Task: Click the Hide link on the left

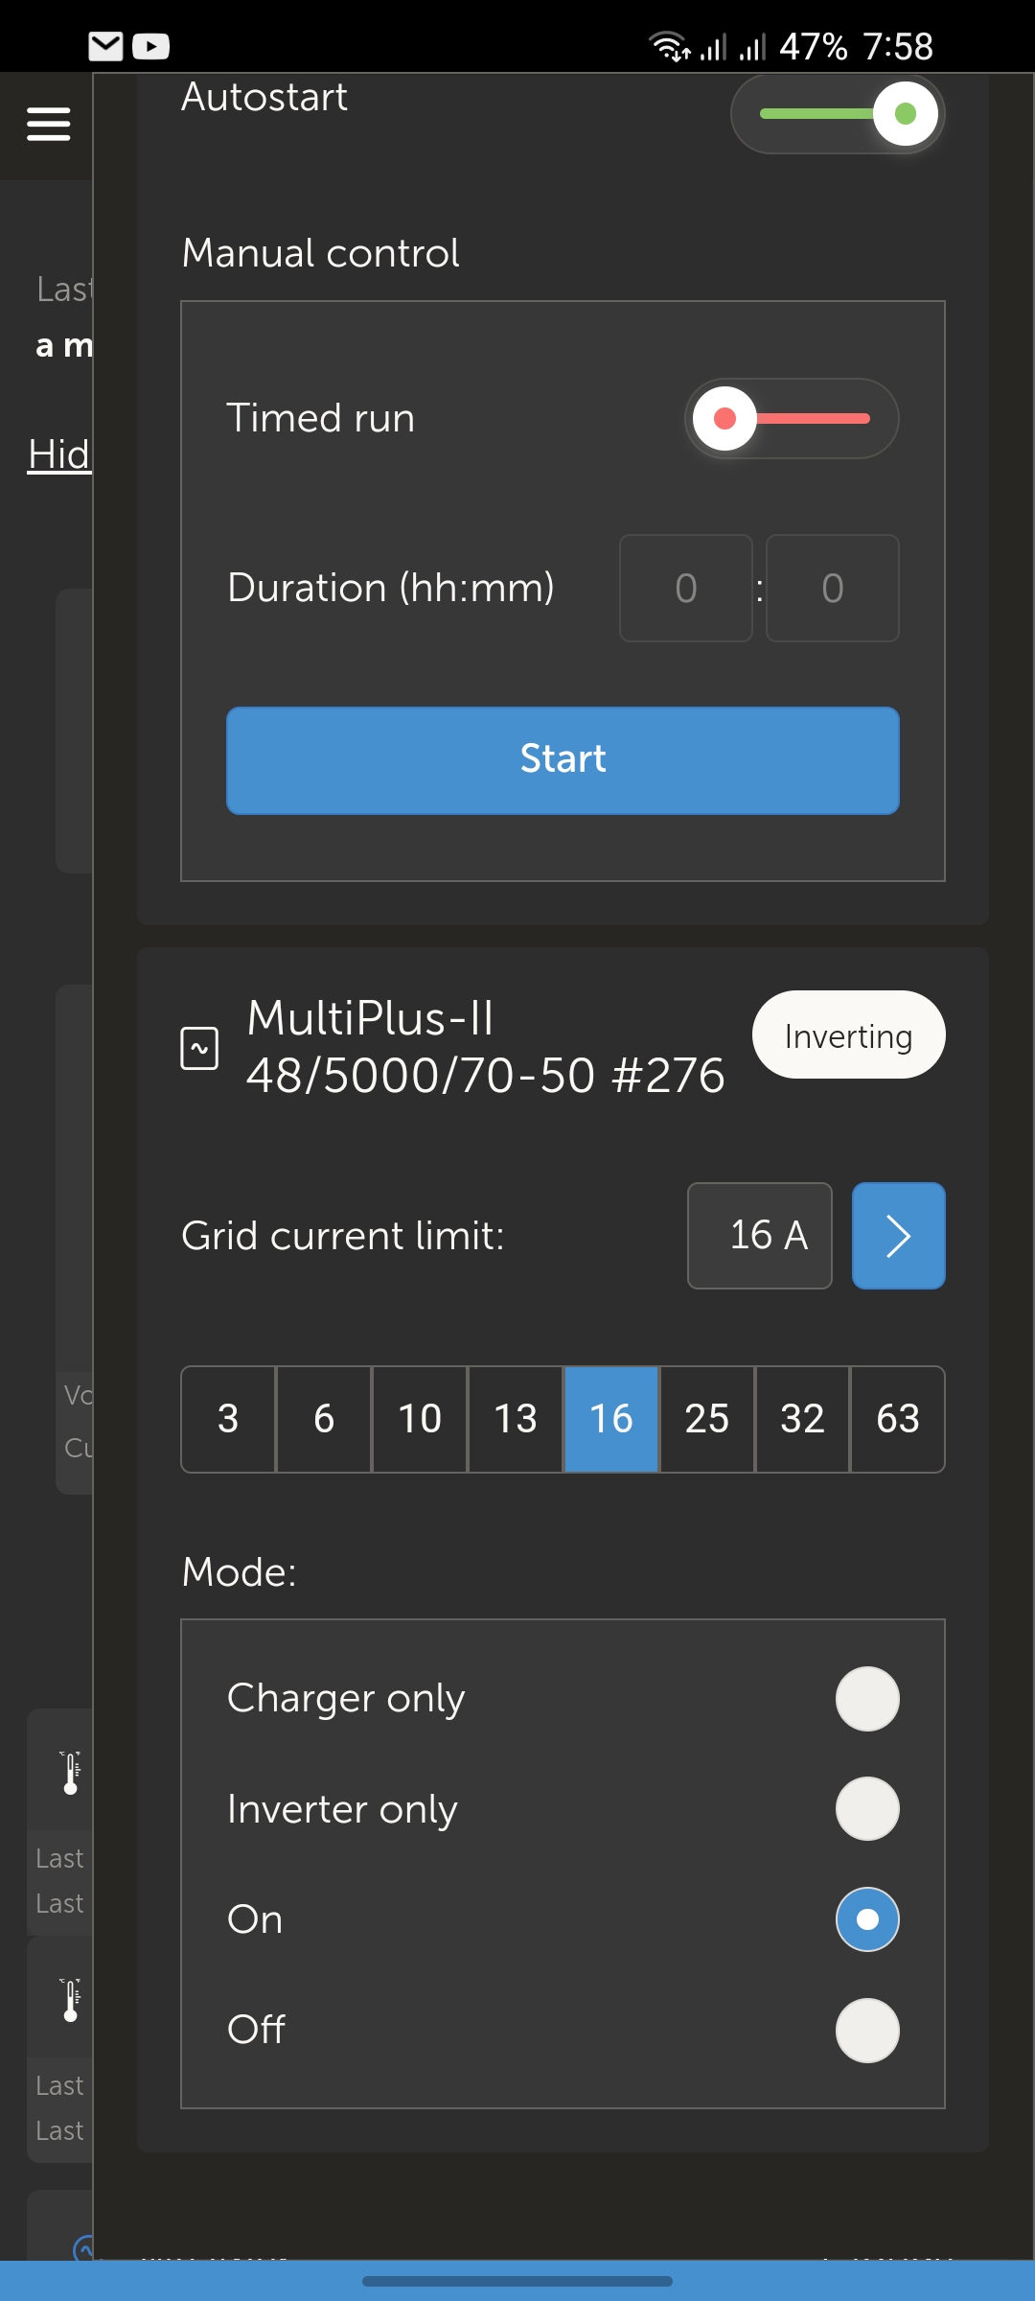Action: pyautogui.click(x=58, y=454)
